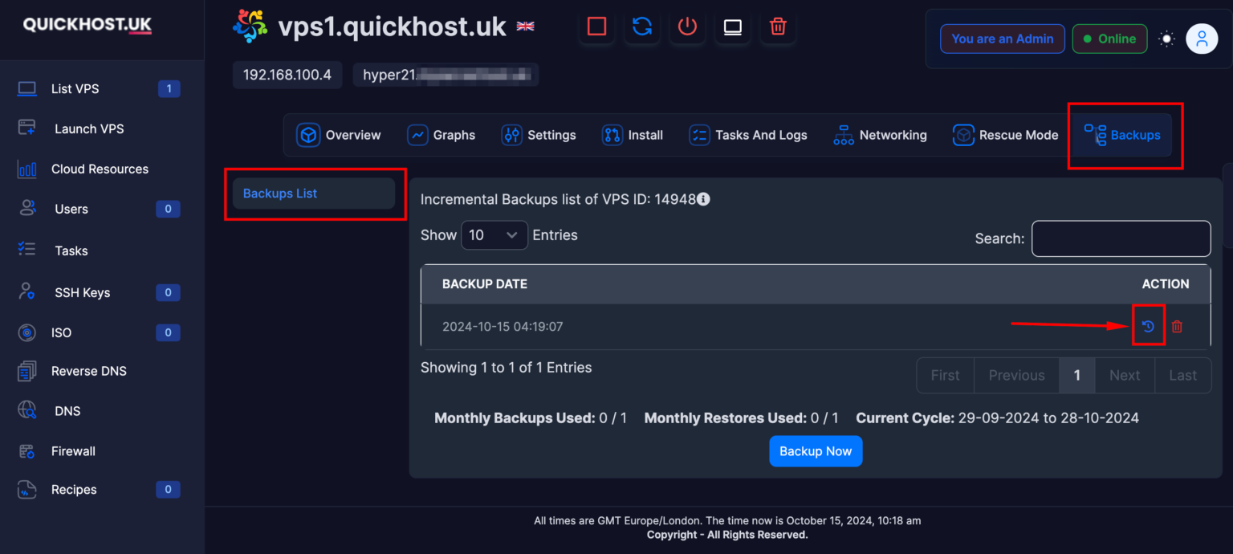Click the QUICKHOST.UK logo
Viewport: 1233px width, 554px height.
tap(87, 25)
